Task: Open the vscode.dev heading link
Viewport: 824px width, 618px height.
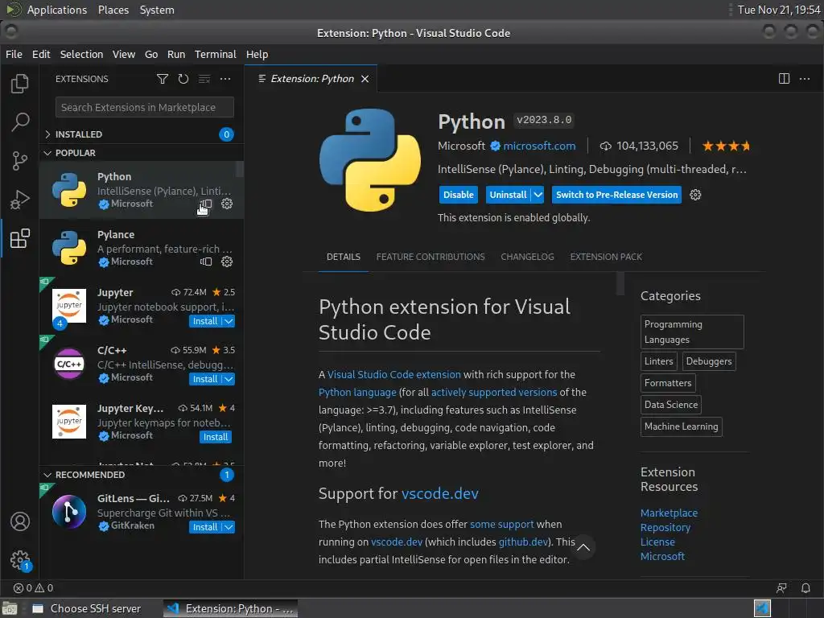Action: 440,494
